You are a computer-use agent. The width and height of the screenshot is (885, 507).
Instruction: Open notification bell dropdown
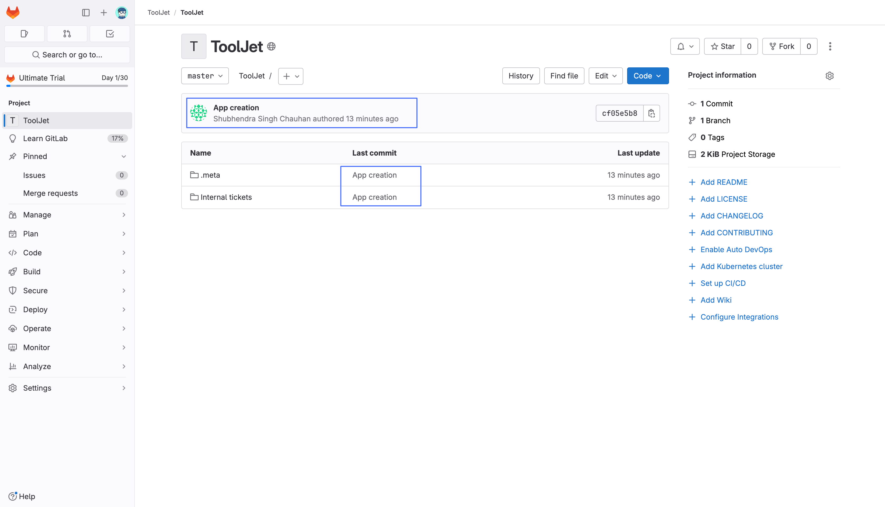pyautogui.click(x=685, y=46)
